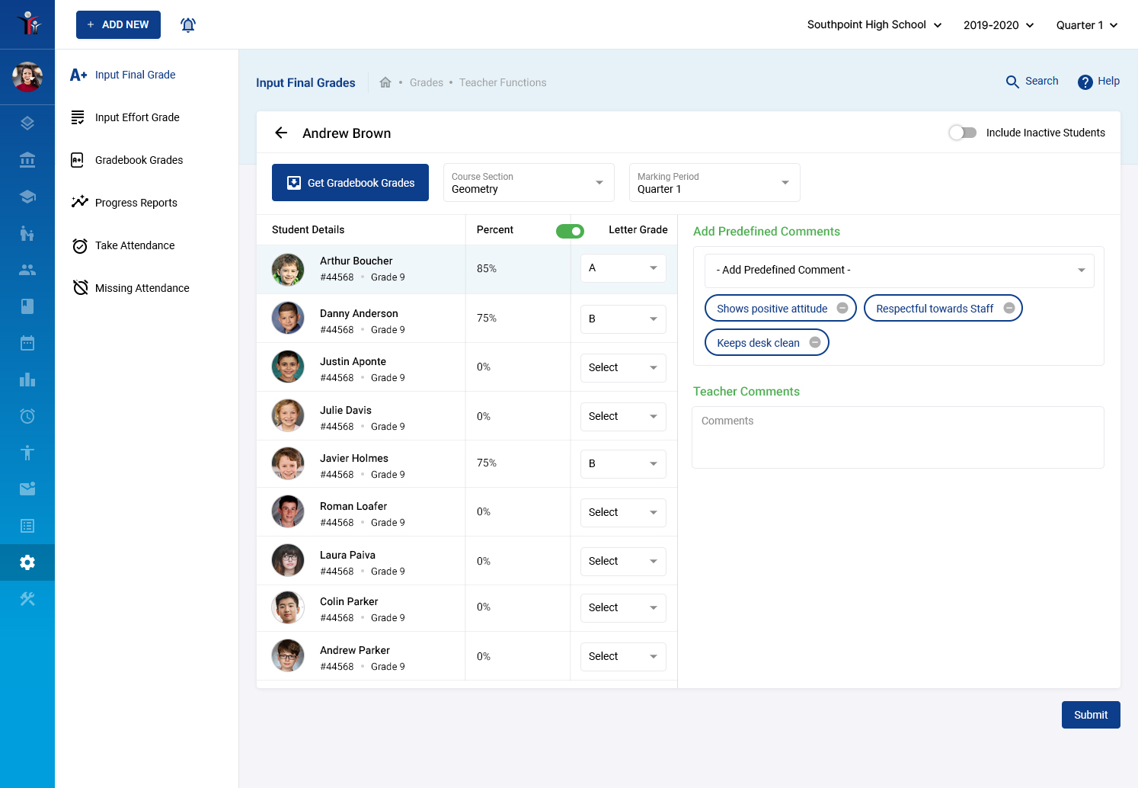Turn off the Percent display toggle

tap(570, 230)
